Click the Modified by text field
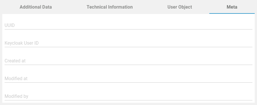The height and width of the screenshot is (105, 257). click(x=128, y=96)
